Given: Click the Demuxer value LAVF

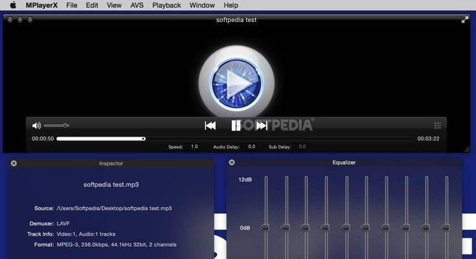Looking at the screenshot, I should pyautogui.click(x=63, y=223).
